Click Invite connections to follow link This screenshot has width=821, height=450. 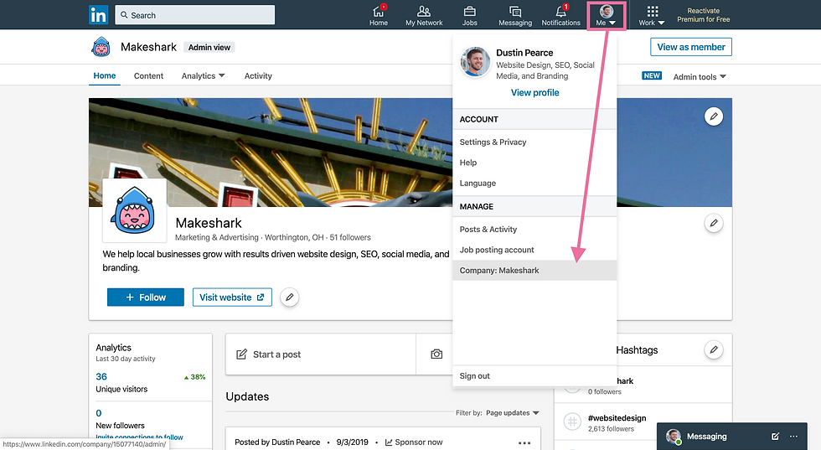tap(139, 437)
